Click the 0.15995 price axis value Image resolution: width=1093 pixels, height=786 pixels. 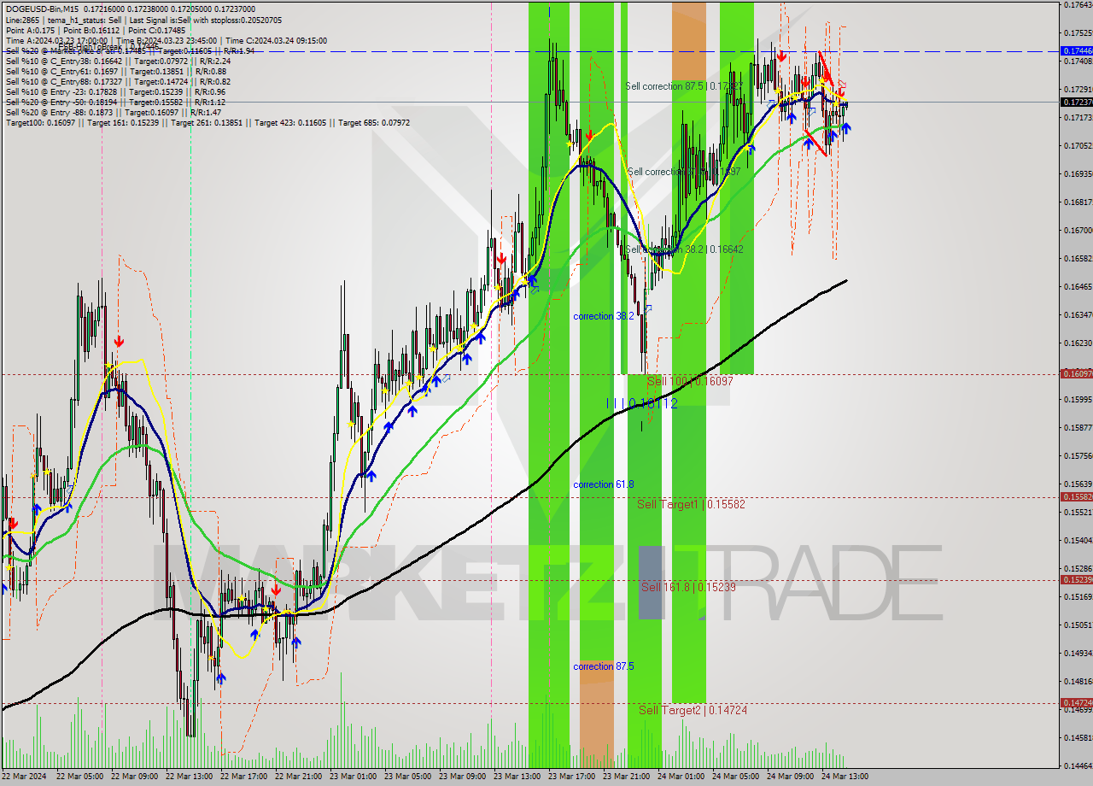[x=1078, y=400]
